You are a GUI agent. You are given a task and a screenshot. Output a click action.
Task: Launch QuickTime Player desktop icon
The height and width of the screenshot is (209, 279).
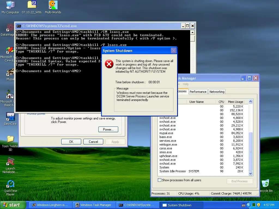click(10, 188)
